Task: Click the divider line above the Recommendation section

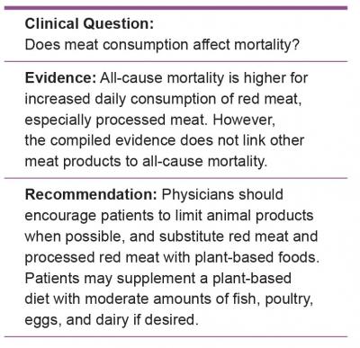Action: click(175, 178)
